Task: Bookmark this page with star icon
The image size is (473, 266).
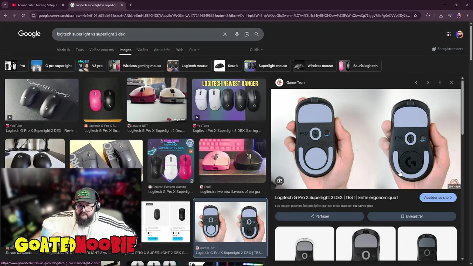Action: (x=415, y=16)
